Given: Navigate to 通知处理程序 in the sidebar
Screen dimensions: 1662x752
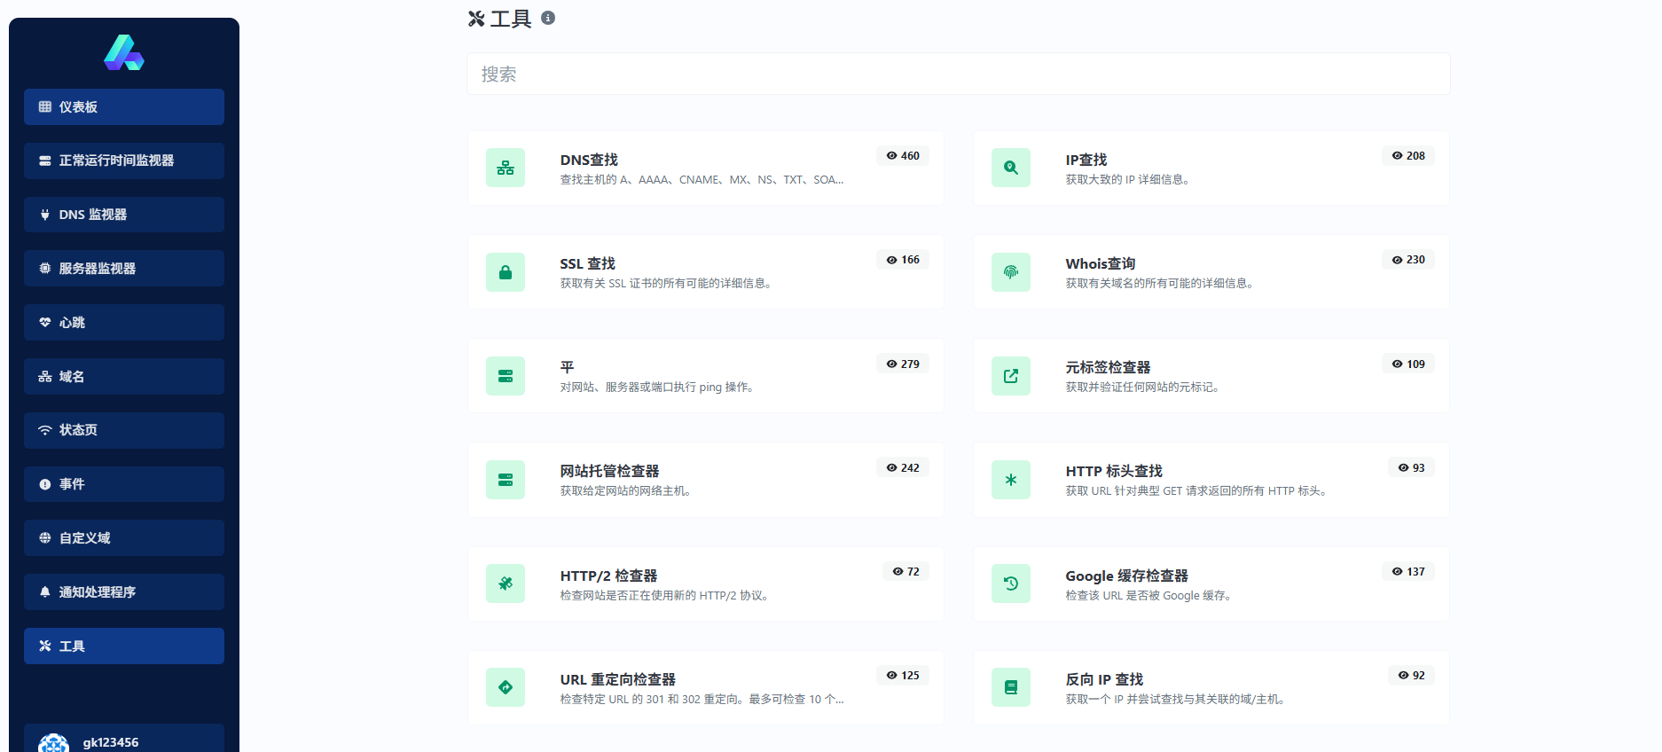Looking at the screenshot, I should click(x=124, y=592).
